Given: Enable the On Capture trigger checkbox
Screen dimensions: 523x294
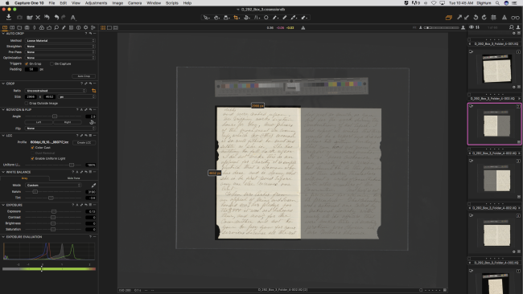Looking at the screenshot, I should pos(51,63).
